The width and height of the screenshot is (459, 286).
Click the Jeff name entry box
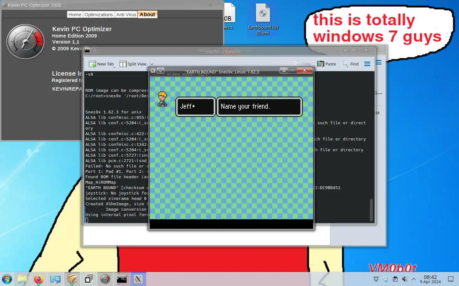coord(196,106)
